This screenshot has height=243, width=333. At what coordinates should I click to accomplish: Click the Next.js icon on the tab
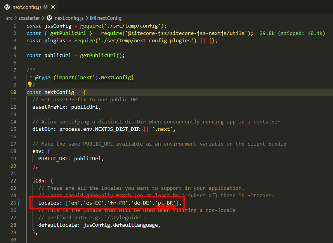point(7,7)
